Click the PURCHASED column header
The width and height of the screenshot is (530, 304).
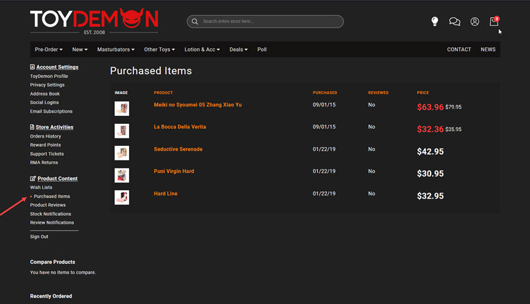(x=325, y=93)
